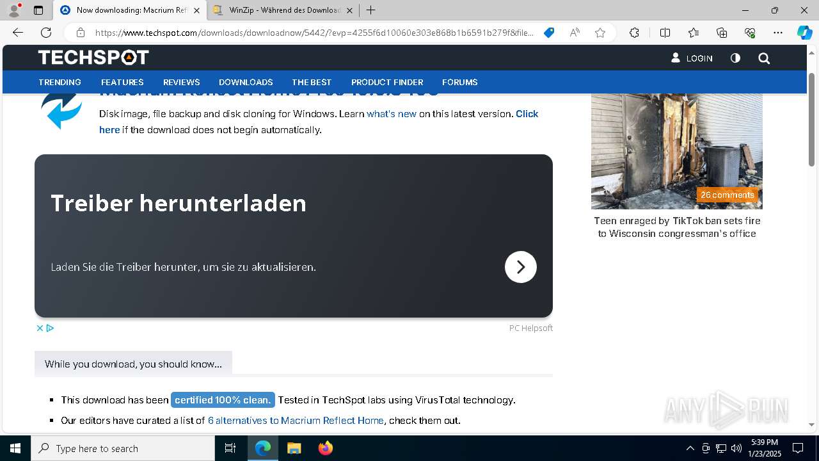Toggle dark mode contrast icon

coord(735,58)
